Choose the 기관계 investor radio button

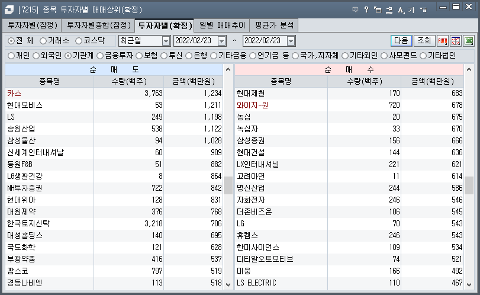(68, 56)
